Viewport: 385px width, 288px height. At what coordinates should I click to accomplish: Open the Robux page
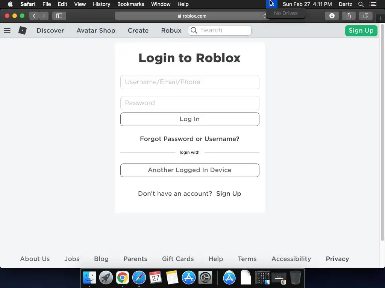point(171,30)
